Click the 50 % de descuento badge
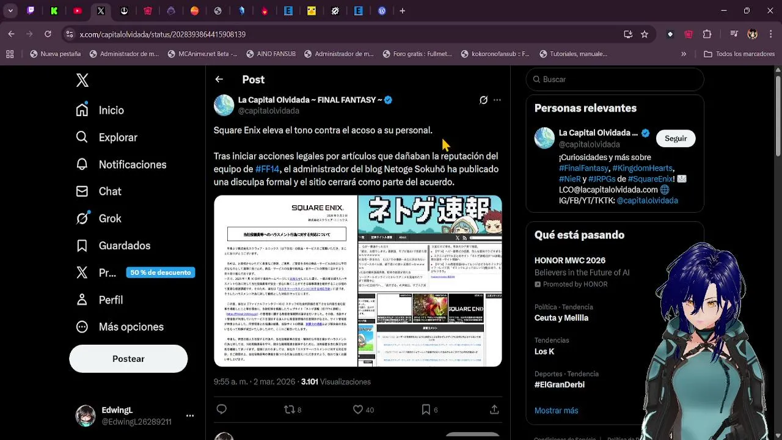Screen dimensions: 782x440 [x=161, y=273]
